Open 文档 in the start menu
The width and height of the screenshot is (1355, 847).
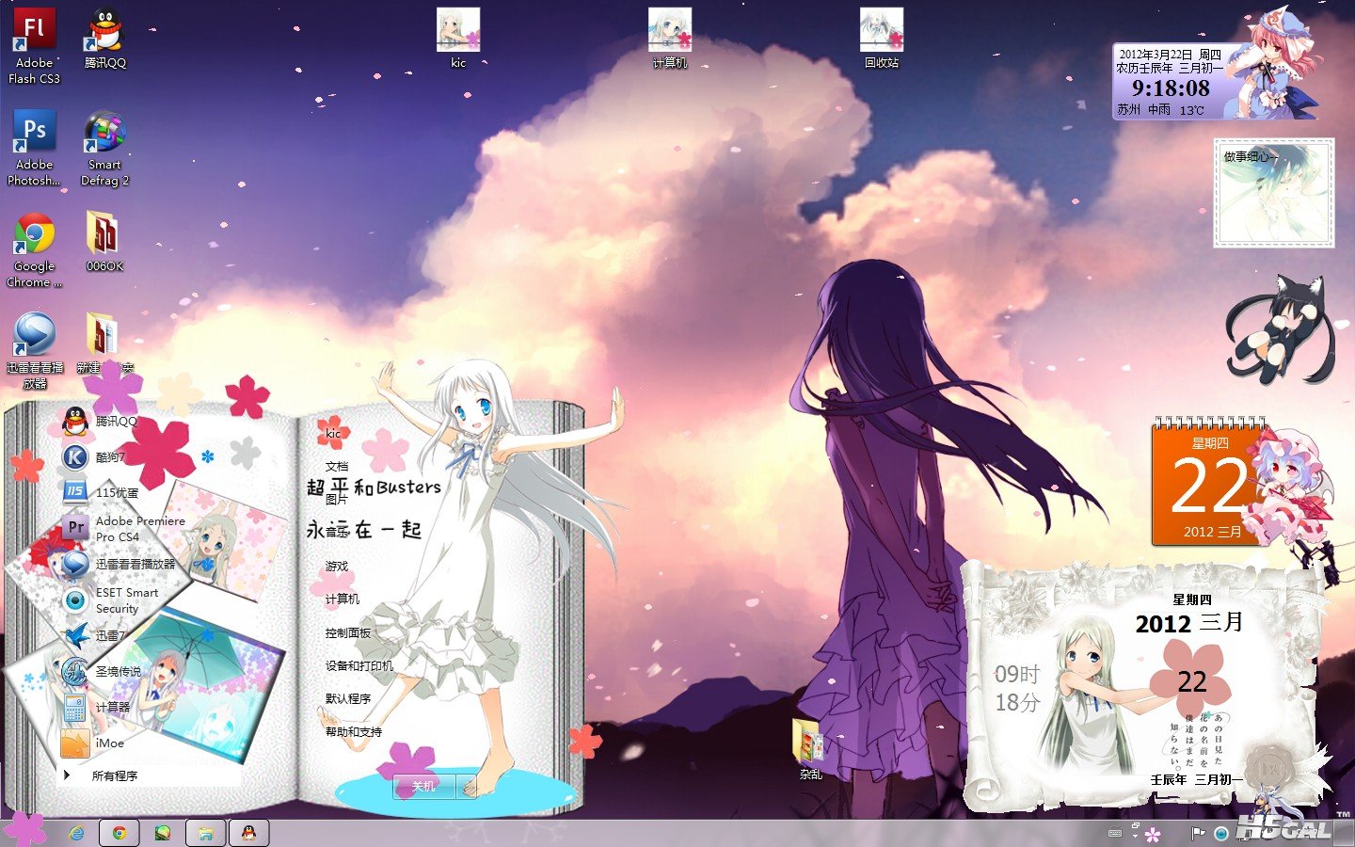[x=337, y=466]
